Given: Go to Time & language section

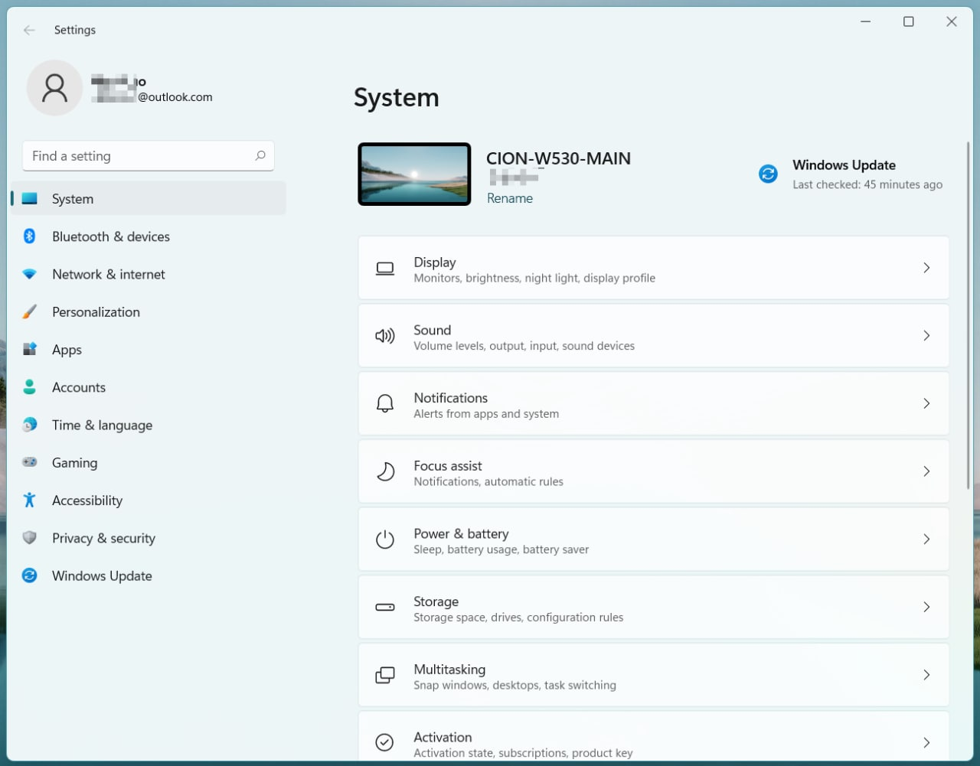Looking at the screenshot, I should coord(102,425).
